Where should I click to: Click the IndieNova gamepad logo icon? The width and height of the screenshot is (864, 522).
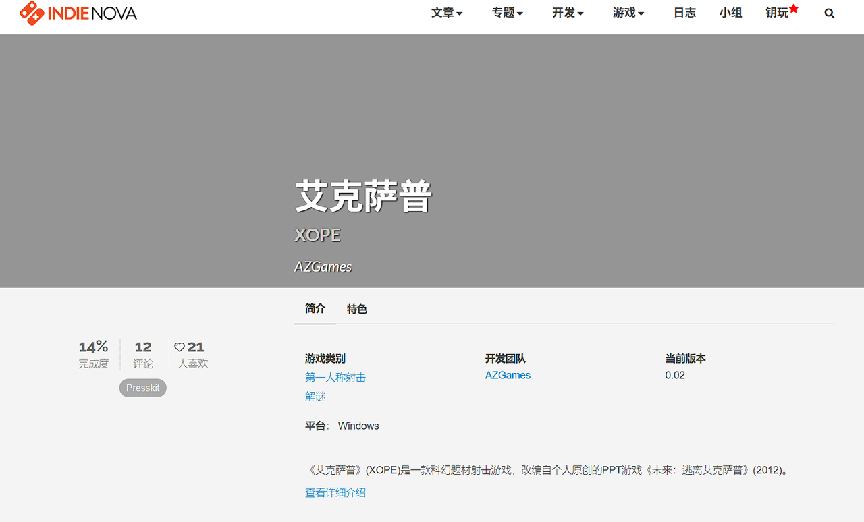tap(32, 13)
